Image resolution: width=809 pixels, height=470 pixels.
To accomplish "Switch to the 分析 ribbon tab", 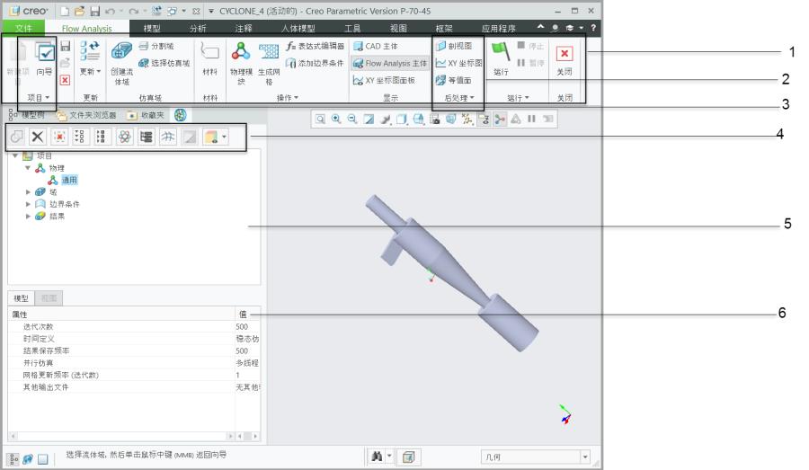I will [x=197, y=29].
